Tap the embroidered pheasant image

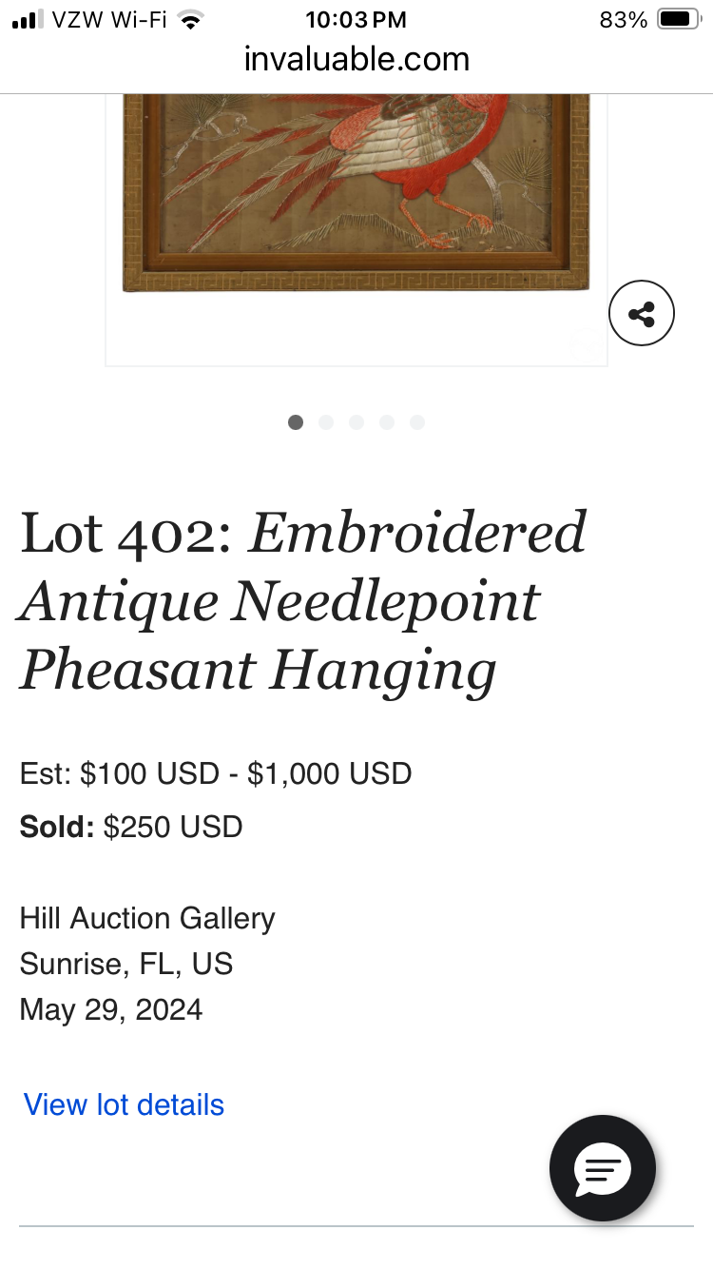(x=356, y=190)
